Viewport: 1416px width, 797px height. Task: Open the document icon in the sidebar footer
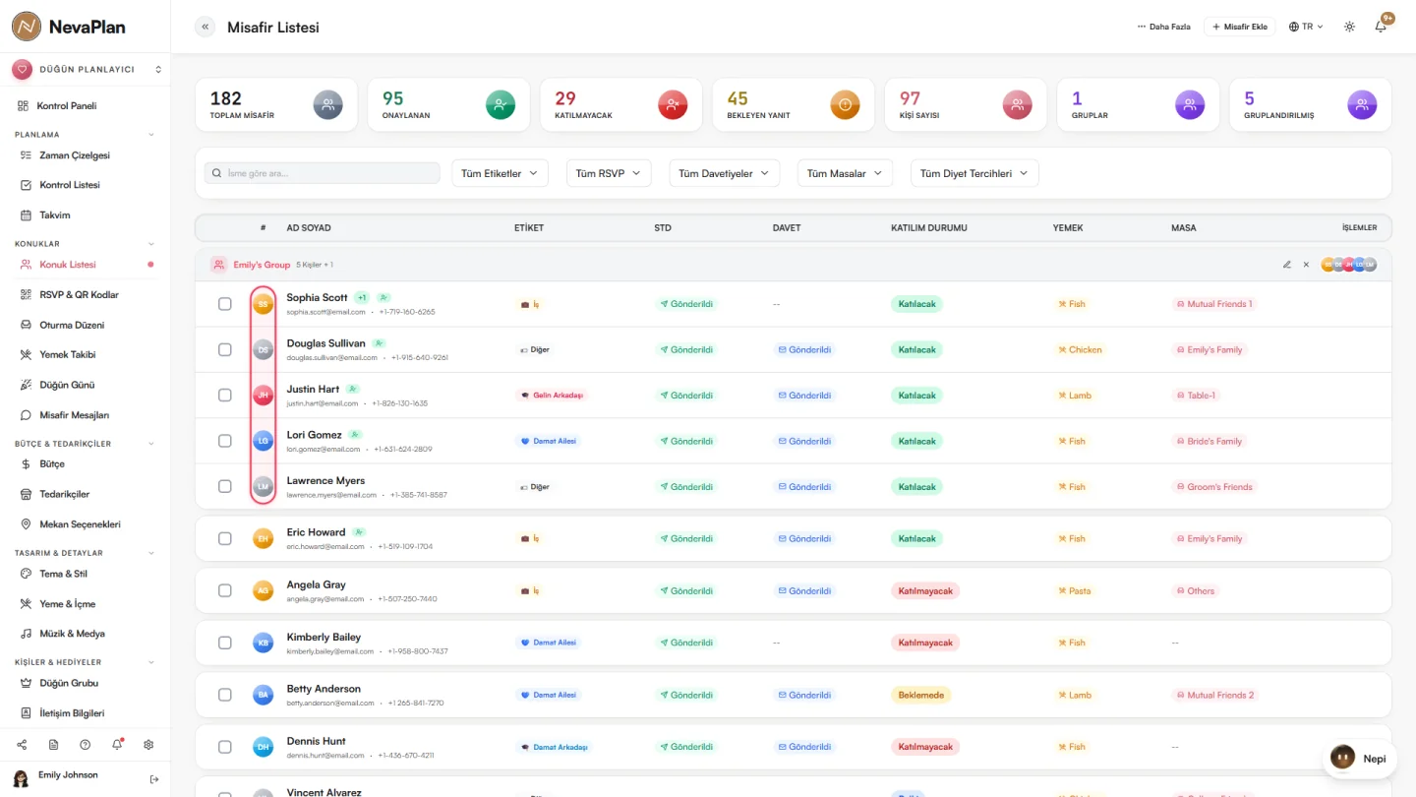point(53,745)
